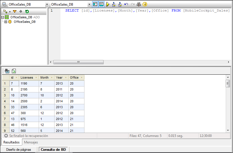
Task: Click the object locator crosshair icon
Action: (21, 12)
